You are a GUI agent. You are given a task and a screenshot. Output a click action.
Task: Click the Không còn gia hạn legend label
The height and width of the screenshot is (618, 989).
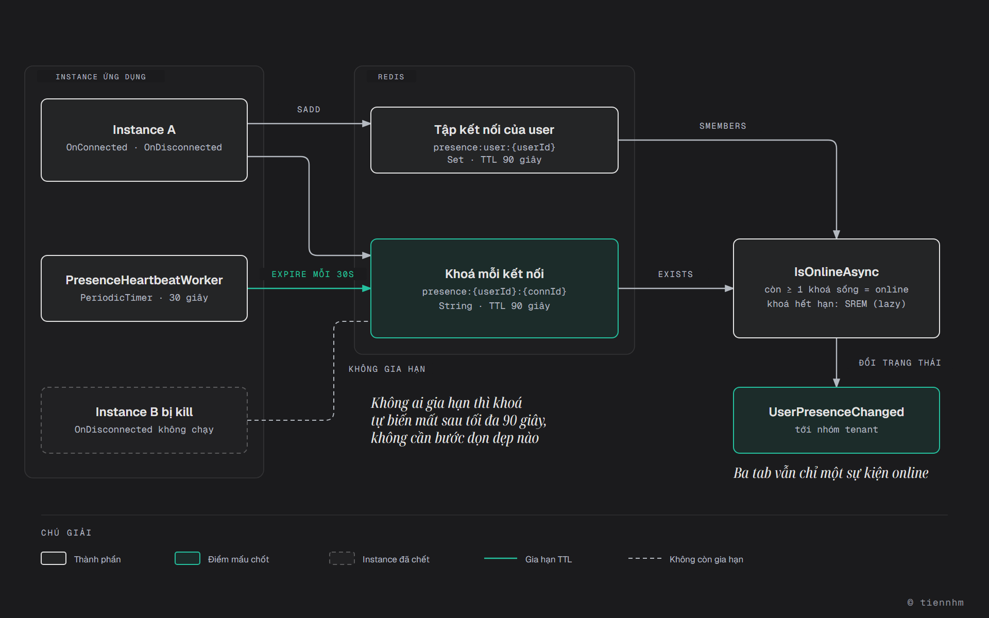tap(706, 559)
